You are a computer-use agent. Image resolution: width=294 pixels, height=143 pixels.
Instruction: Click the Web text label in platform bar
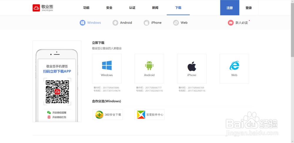pos(184,23)
